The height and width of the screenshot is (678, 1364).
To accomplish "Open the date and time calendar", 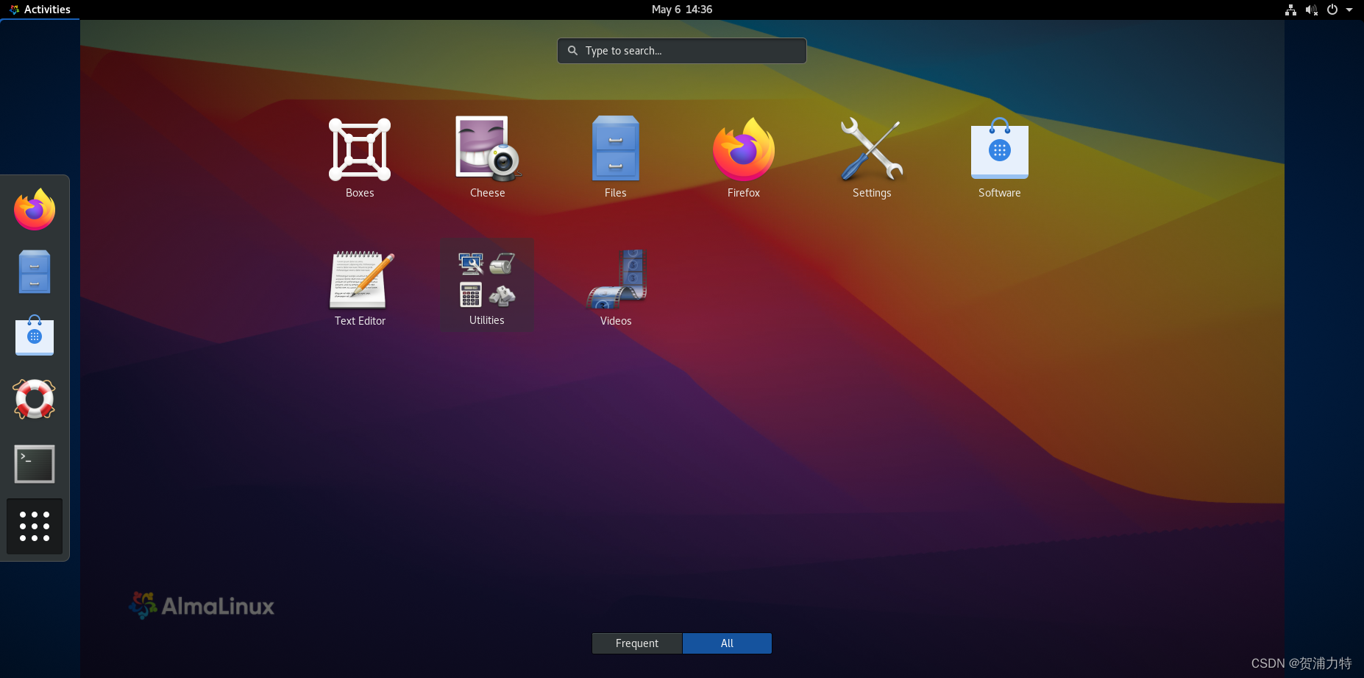I will (681, 10).
